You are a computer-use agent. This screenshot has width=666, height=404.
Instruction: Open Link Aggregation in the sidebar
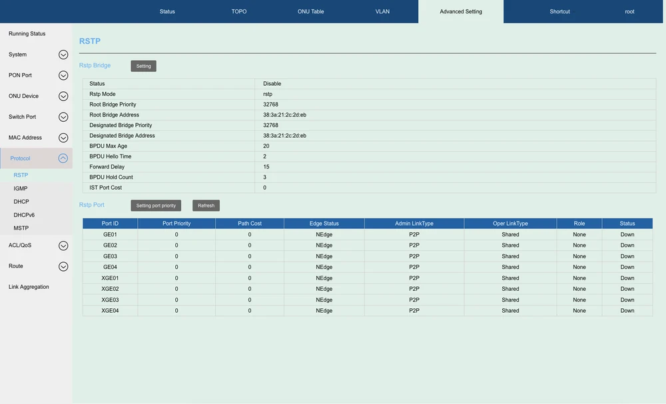click(x=29, y=287)
